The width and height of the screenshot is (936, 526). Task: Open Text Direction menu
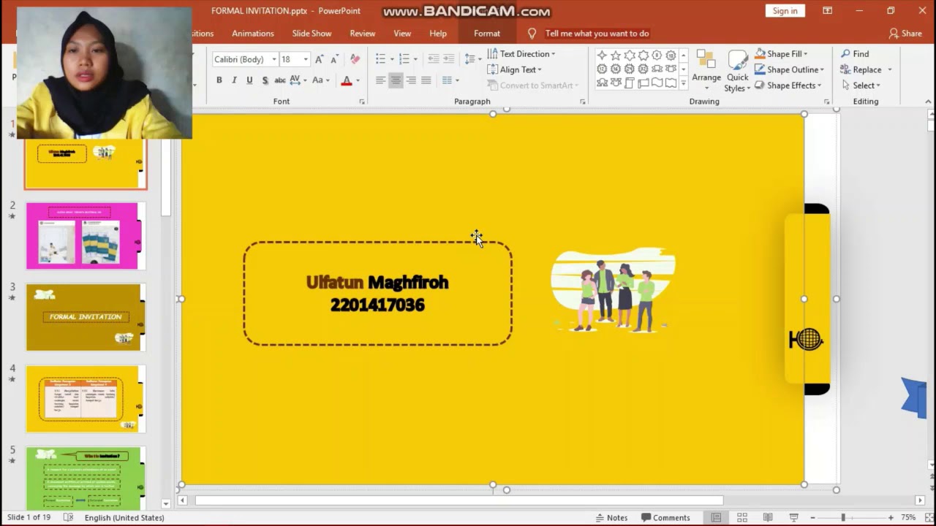click(x=521, y=54)
